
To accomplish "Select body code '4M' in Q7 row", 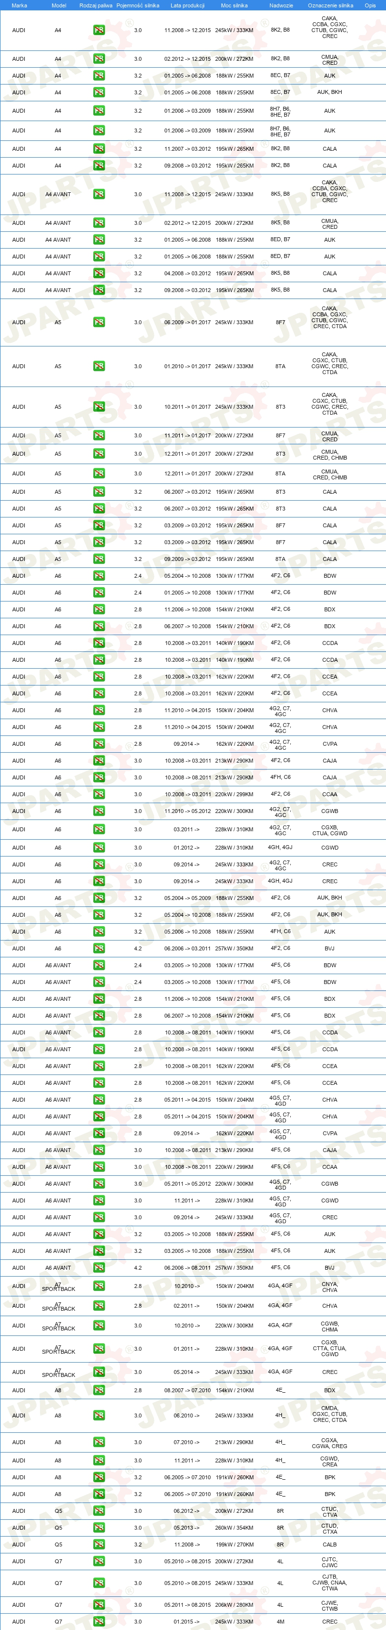I will click(x=280, y=1622).
